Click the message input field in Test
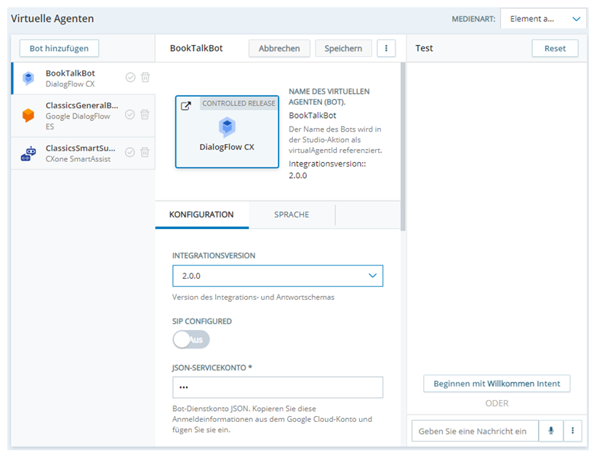 [475, 431]
